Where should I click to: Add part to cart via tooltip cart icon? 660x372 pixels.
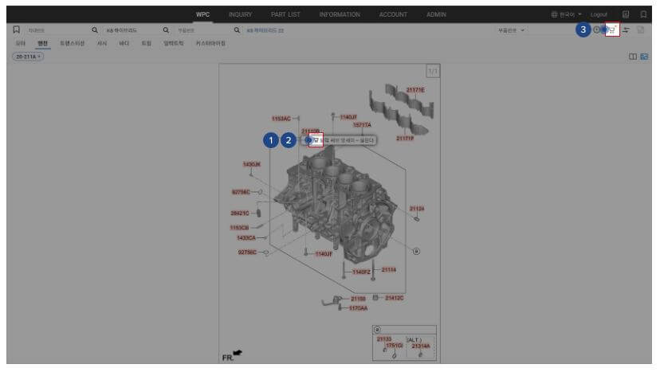[316, 140]
